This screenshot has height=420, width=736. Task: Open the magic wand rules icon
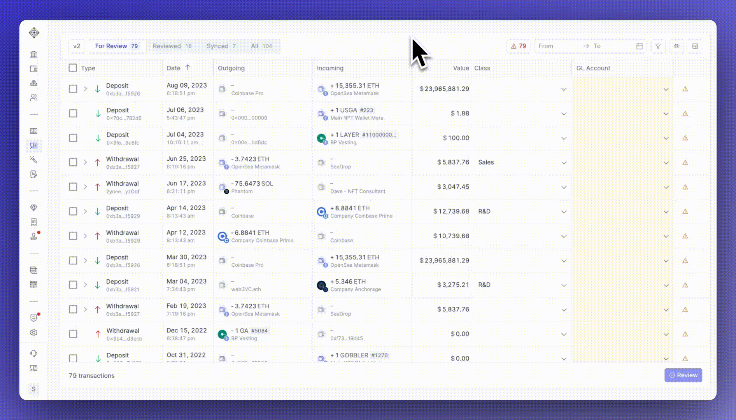[34, 160]
